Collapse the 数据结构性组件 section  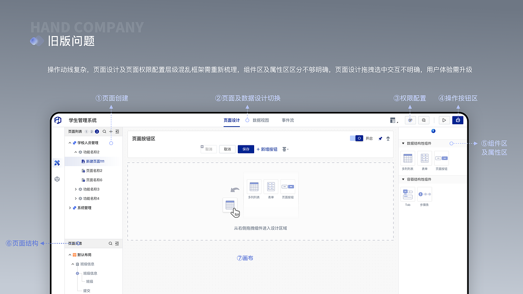coord(403,143)
